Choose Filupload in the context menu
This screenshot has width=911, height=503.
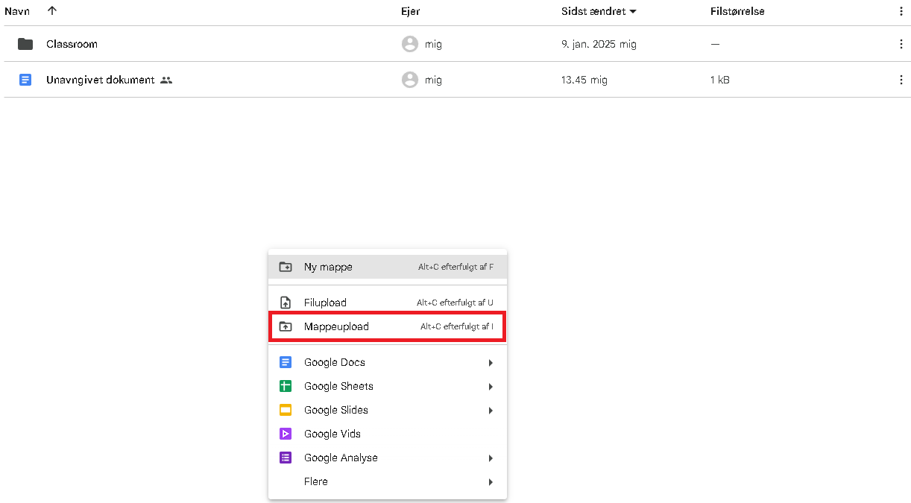(325, 303)
